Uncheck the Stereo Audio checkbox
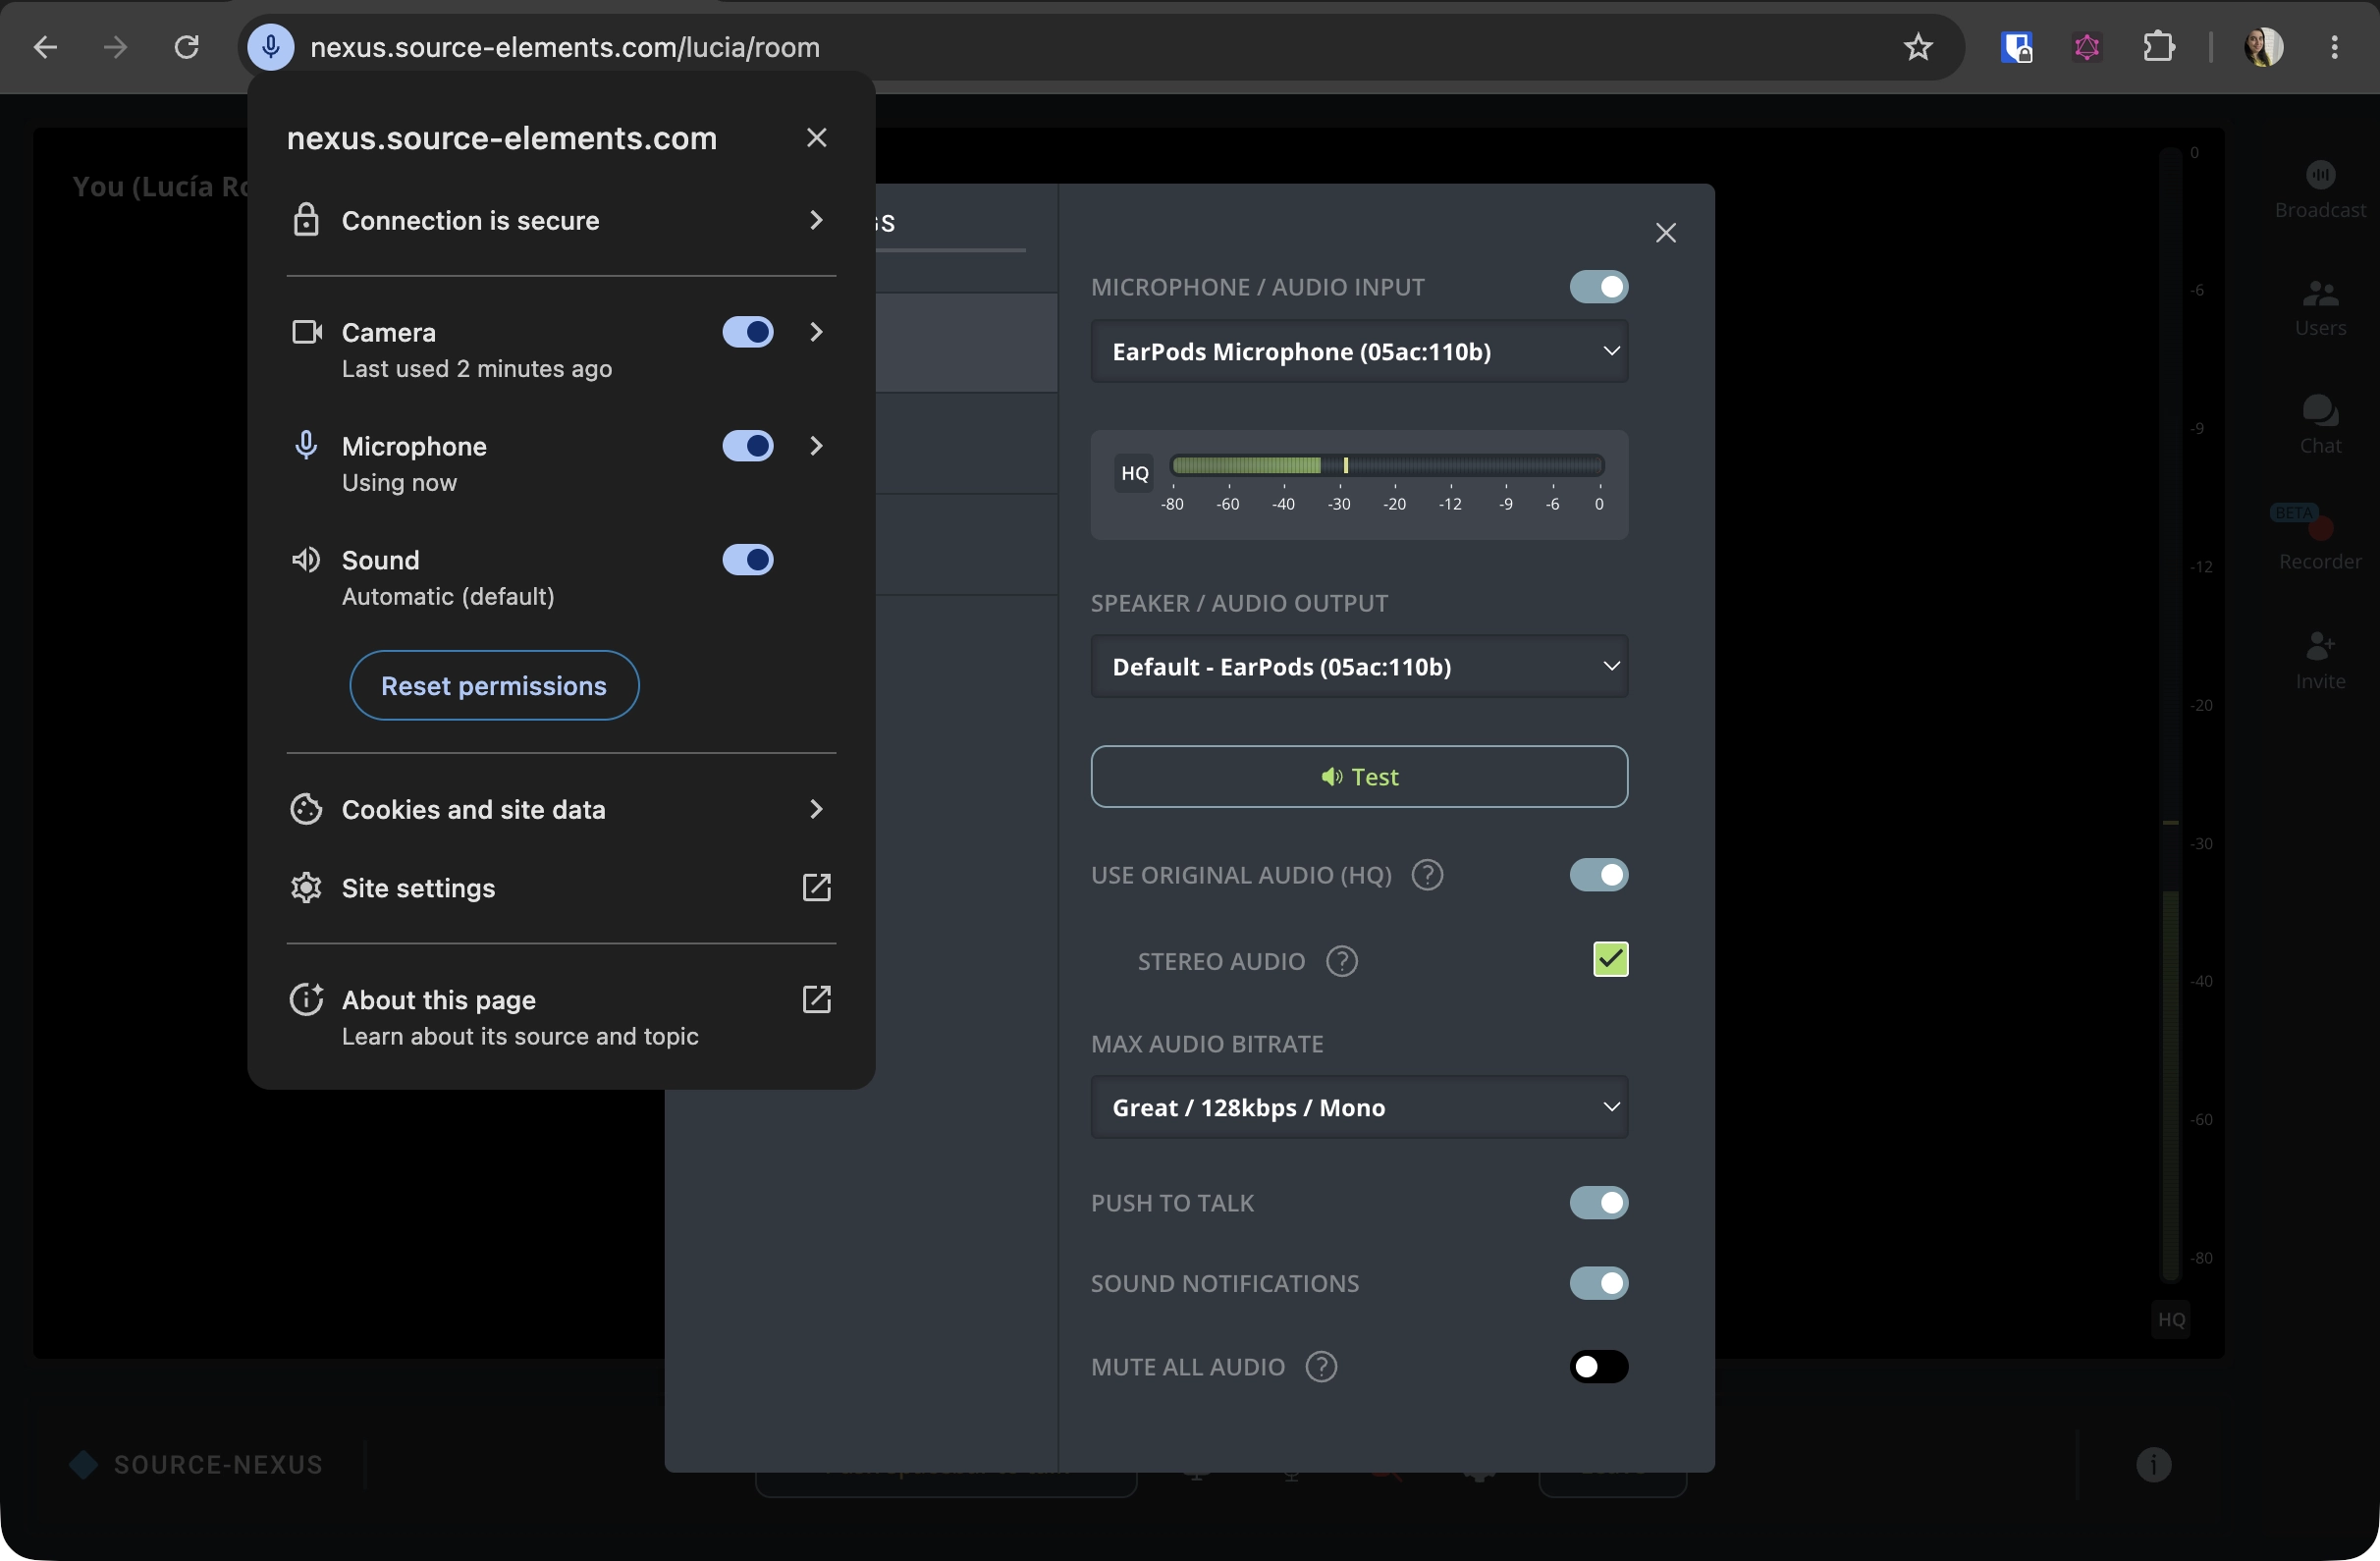This screenshot has width=2380, height=1561. point(1610,959)
